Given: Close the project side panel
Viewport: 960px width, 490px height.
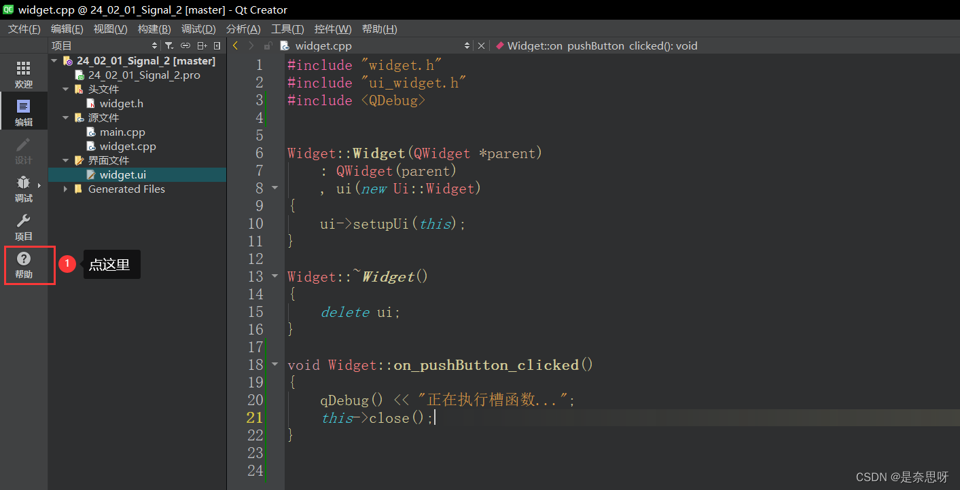Looking at the screenshot, I should click(217, 45).
